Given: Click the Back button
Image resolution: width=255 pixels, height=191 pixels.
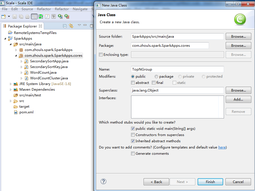Looking at the screenshot, I should pyautogui.click(x=156, y=182).
